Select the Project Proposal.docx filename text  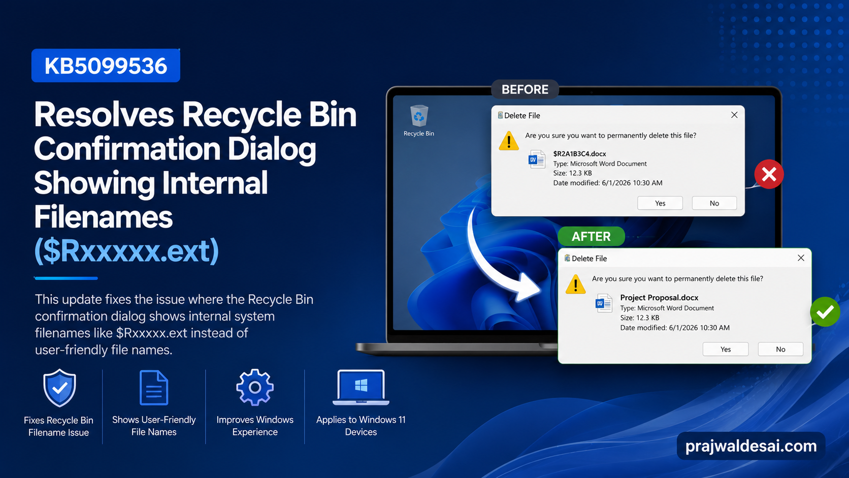tap(659, 298)
